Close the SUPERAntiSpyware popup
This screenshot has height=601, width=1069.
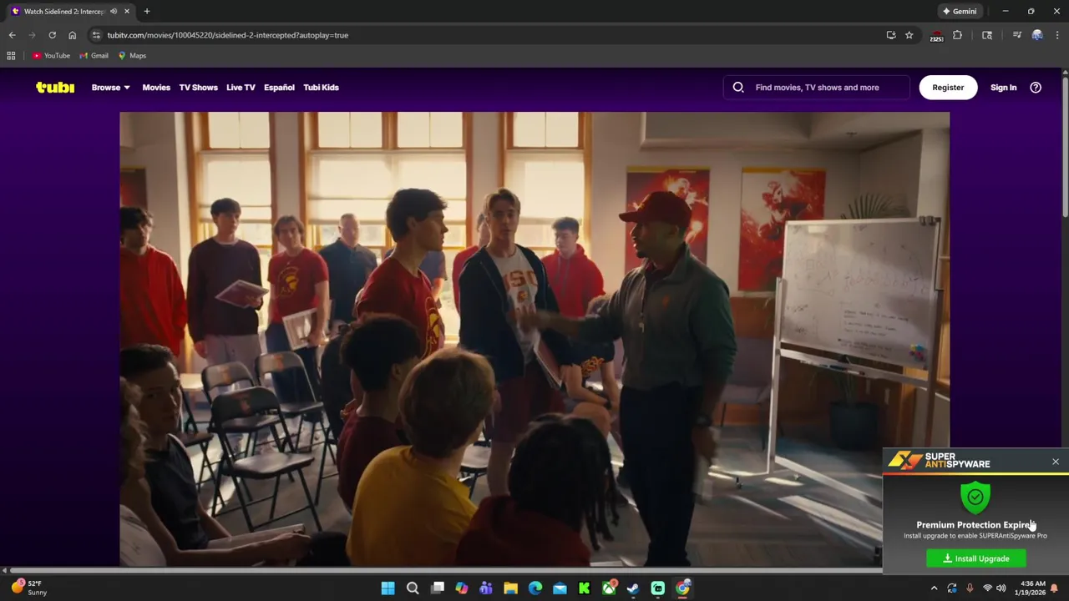[x=1056, y=462]
